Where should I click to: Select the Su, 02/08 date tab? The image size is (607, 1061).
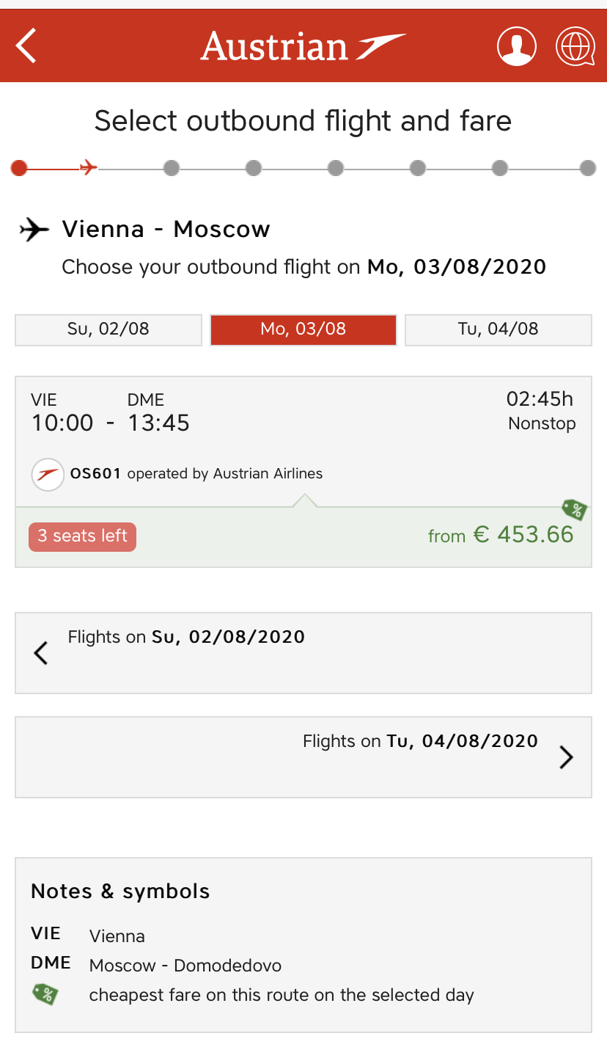tap(108, 329)
